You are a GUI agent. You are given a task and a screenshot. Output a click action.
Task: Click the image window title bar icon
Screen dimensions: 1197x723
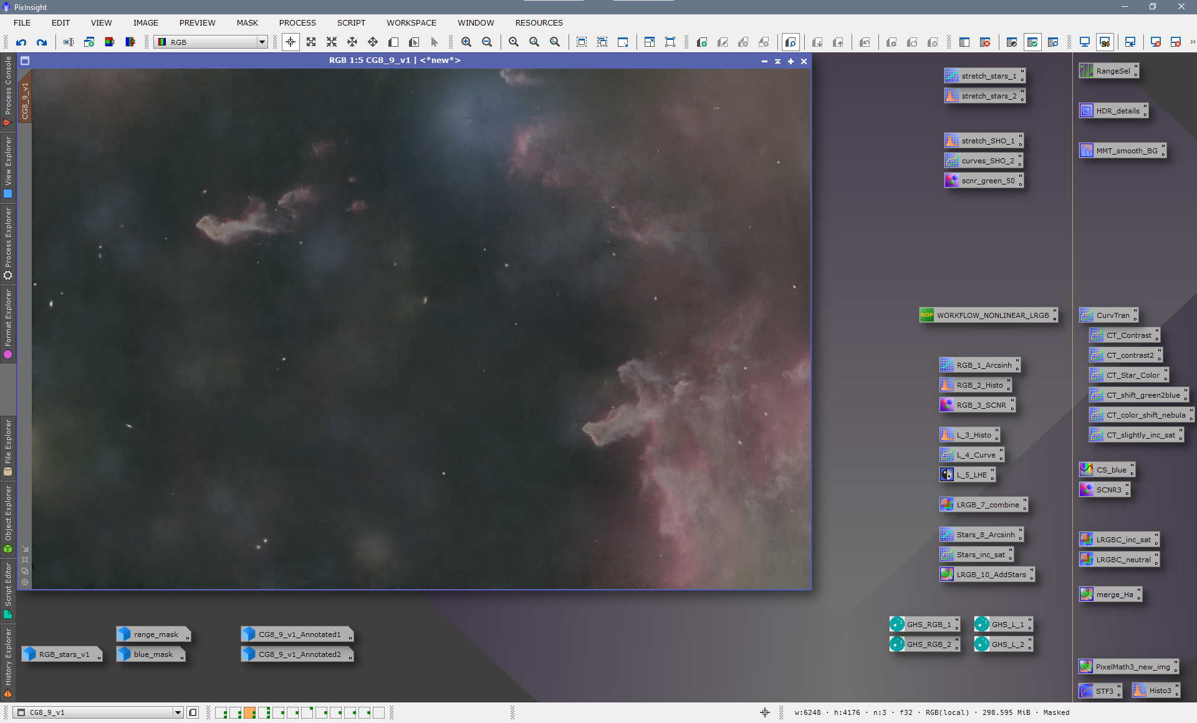25,61
